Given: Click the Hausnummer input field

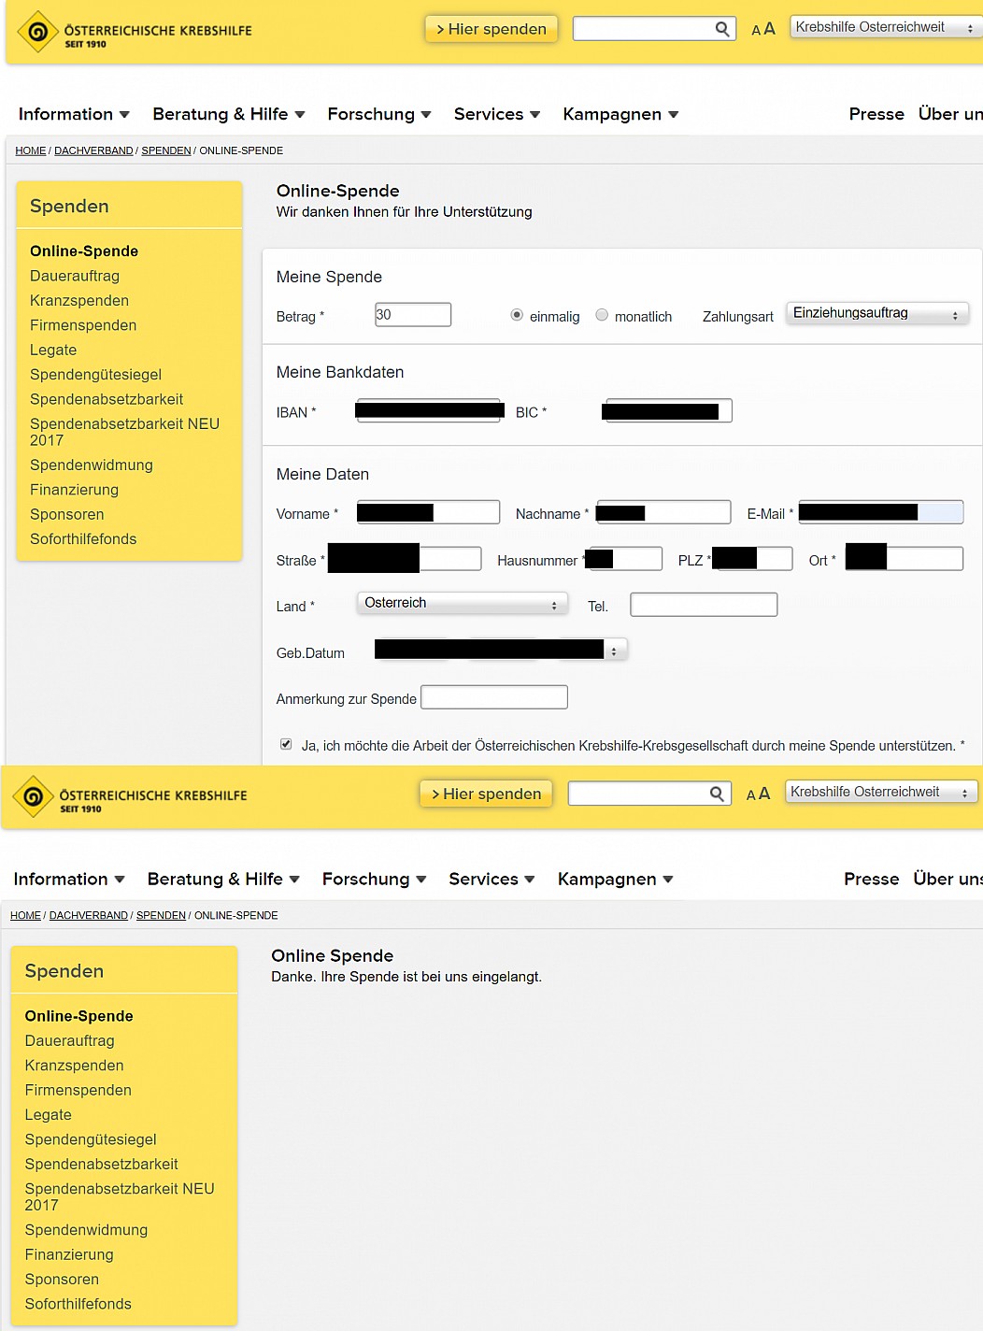Looking at the screenshot, I should [x=624, y=559].
